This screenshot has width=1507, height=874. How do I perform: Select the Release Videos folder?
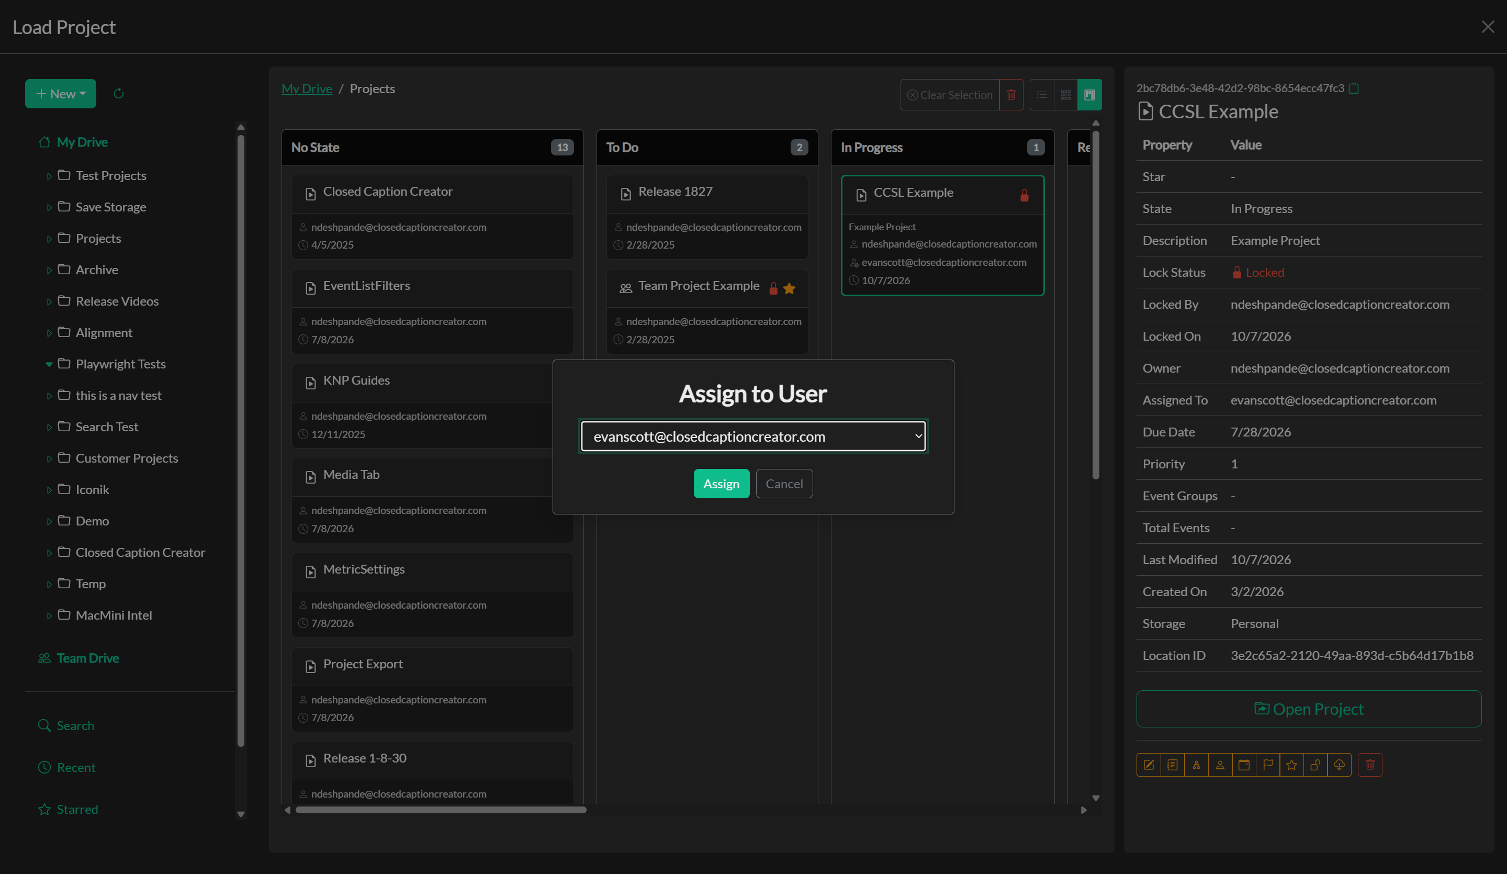(x=117, y=301)
